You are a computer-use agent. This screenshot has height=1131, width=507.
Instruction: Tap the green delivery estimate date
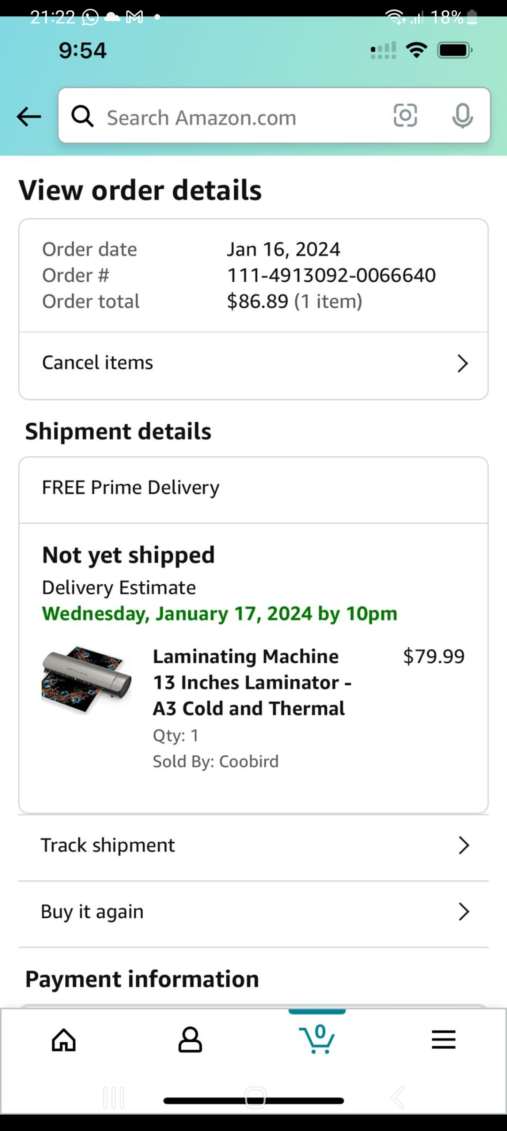coord(220,614)
